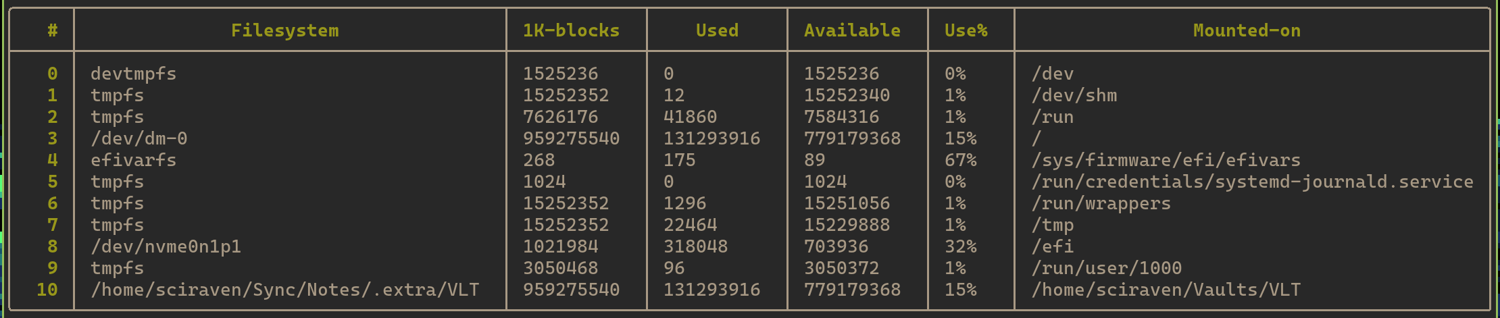
Task: Click the row index number 10
Action: pos(47,290)
